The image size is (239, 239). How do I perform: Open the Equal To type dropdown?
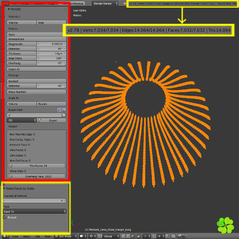pyautogui.click(x=34, y=211)
